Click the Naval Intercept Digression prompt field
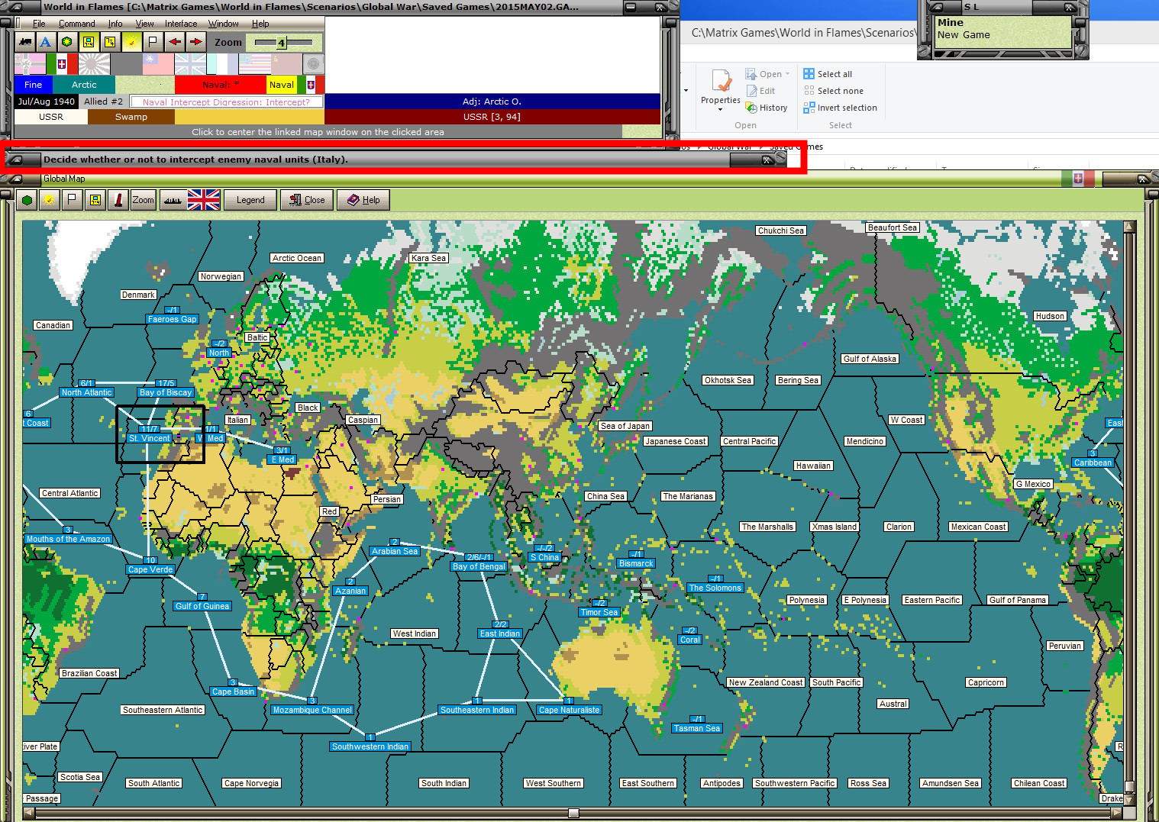 [x=227, y=102]
